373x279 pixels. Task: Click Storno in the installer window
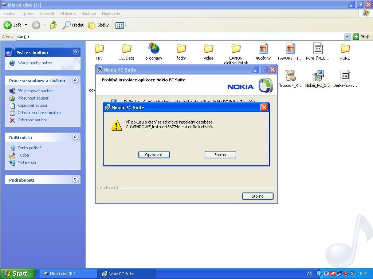click(x=258, y=196)
